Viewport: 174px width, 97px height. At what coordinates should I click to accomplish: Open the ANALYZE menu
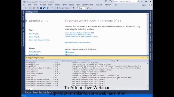coord(99,5)
